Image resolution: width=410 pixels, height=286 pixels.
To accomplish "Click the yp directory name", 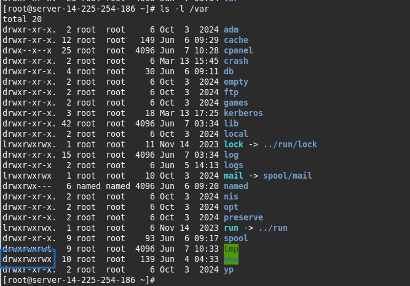I will pyautogui.click(x=229, y=269).
